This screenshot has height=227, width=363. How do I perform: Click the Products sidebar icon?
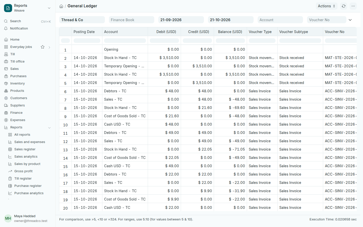pyautogui.click(x=6, y=91)
